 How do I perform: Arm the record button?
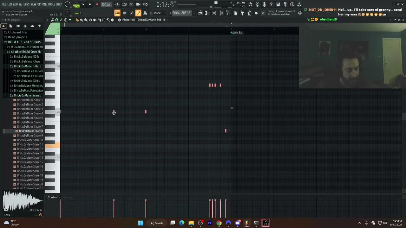tap(97, 4)
